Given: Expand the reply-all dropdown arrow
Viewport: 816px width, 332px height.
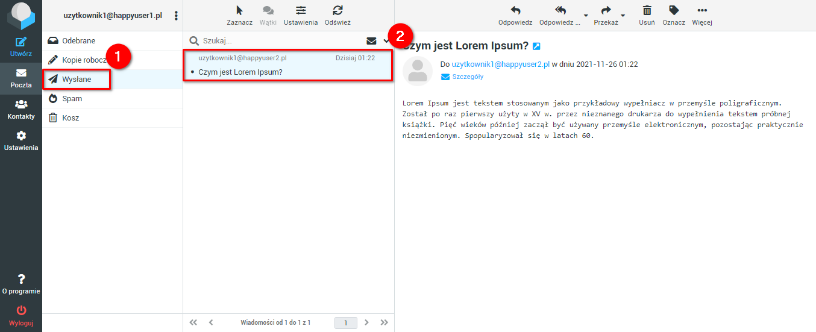Looking at the screenshot, I should (x=586, y=16).
